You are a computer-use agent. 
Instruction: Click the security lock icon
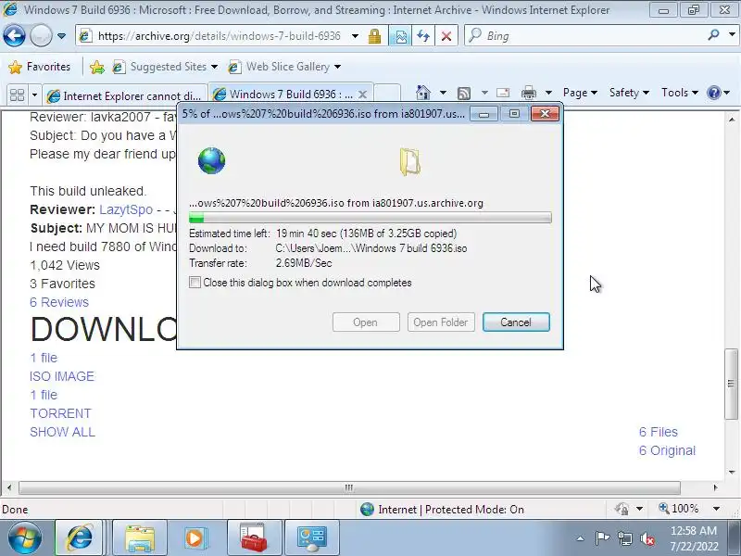375,36
